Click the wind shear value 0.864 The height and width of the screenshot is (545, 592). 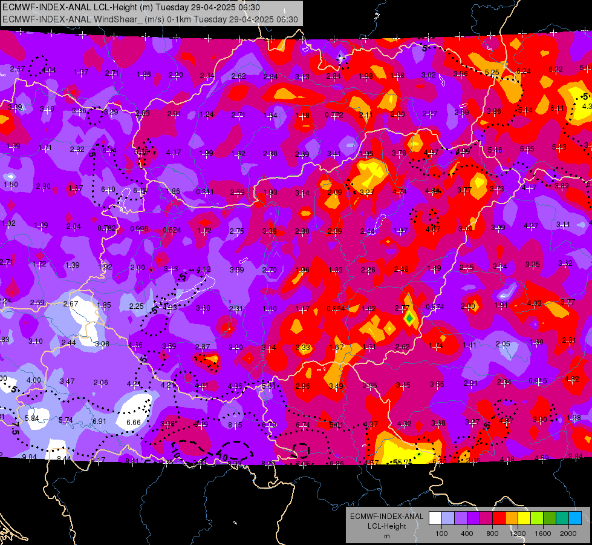pyautogui.click(x=336, y=309)
